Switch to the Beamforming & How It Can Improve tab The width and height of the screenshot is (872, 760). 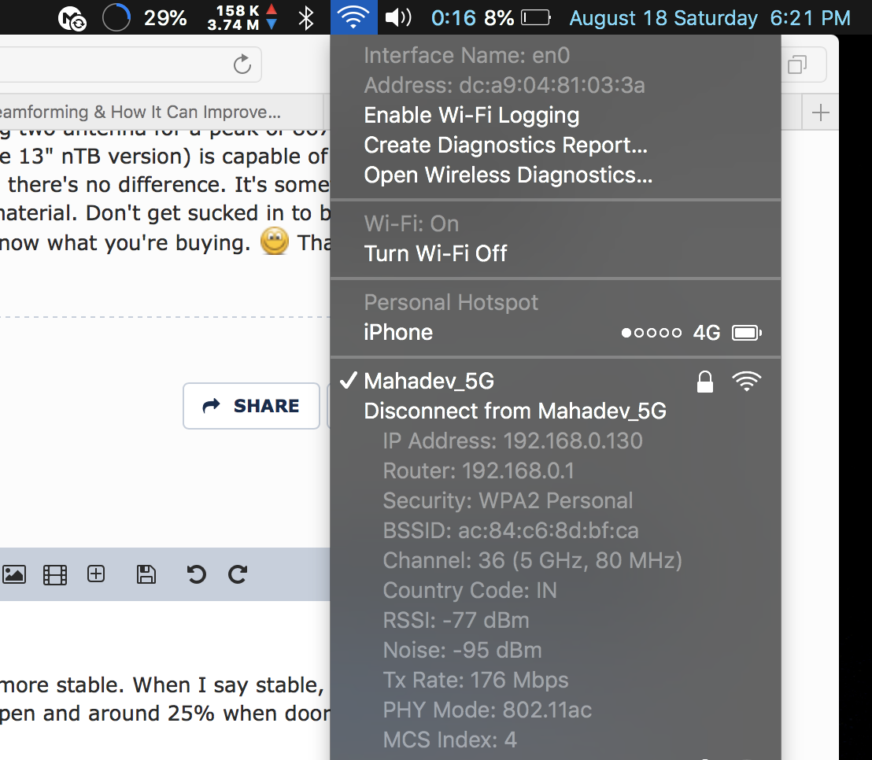click(x=161, y=113)
